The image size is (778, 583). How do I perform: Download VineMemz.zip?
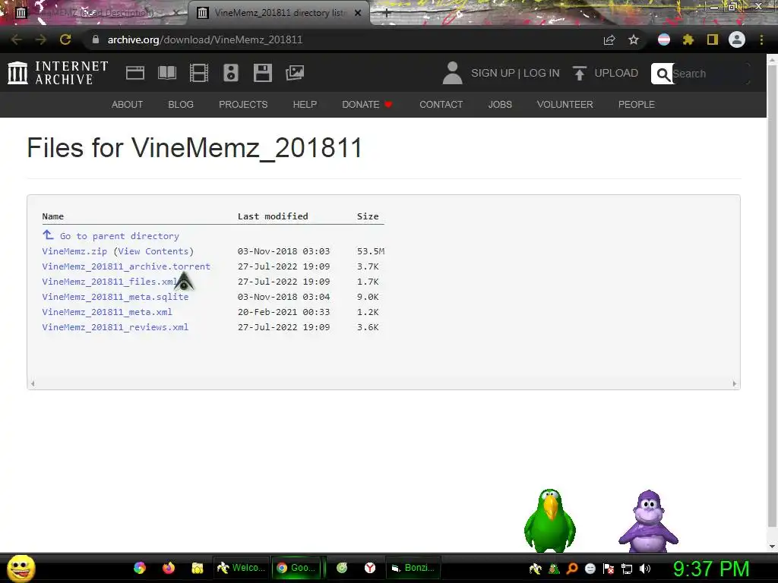(x=74, y=251)
